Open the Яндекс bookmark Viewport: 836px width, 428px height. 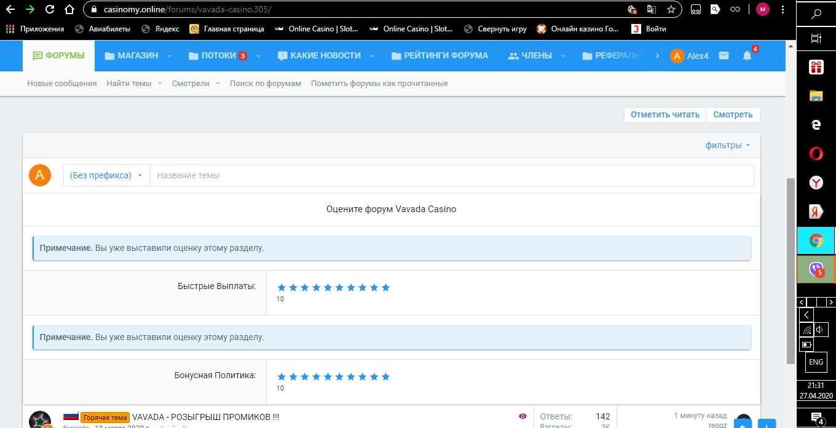(x=160, y=28)
